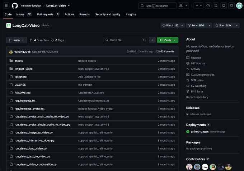Open the user avatar menu
The width and height of the screenshot is (244, 171).
tap(239, 6)
